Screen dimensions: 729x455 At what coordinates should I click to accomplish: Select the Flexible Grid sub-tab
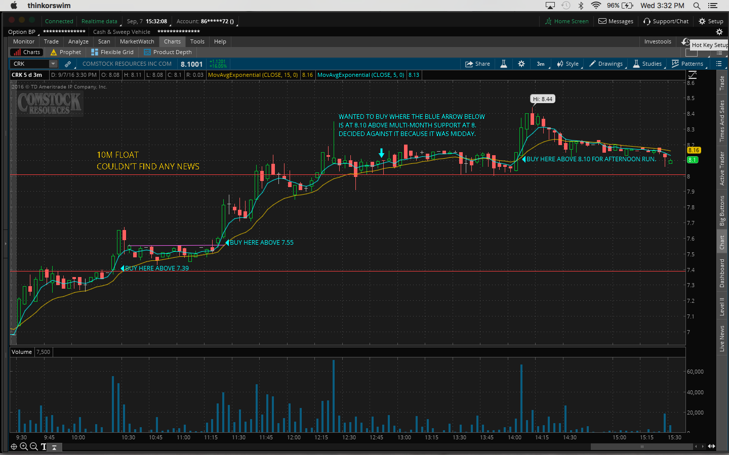(x=112, y=52)
